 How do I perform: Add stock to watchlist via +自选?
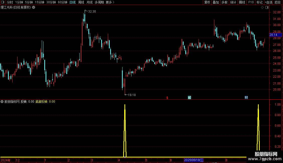point(268,2)
